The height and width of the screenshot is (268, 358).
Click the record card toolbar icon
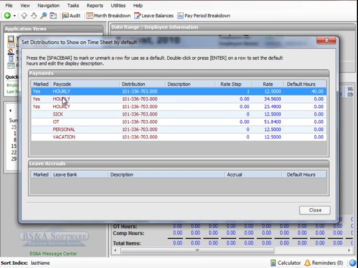point(53,16)
